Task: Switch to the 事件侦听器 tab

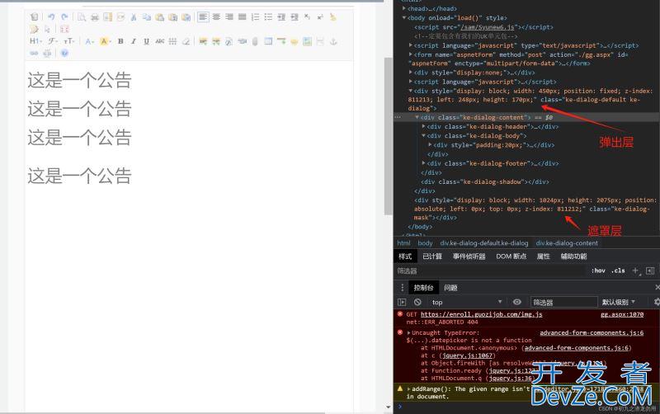Action: click(469, 256)
